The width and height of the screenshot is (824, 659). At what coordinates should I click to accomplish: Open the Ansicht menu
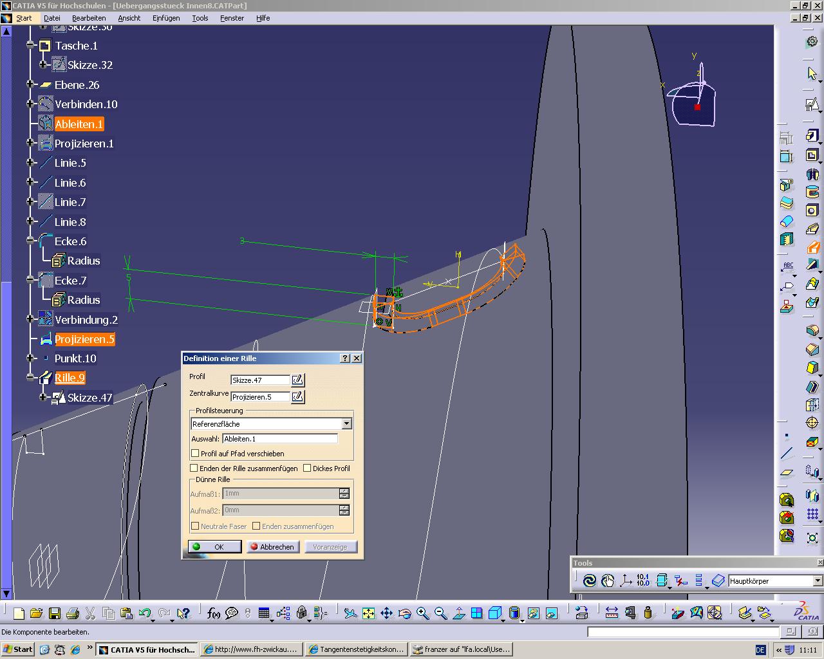pos(129,18)
